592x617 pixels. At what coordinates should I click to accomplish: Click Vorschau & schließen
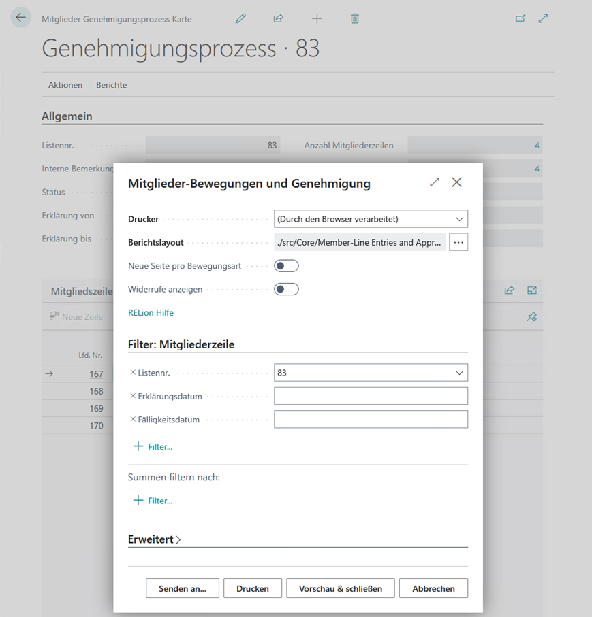click(x=340, y=588)
